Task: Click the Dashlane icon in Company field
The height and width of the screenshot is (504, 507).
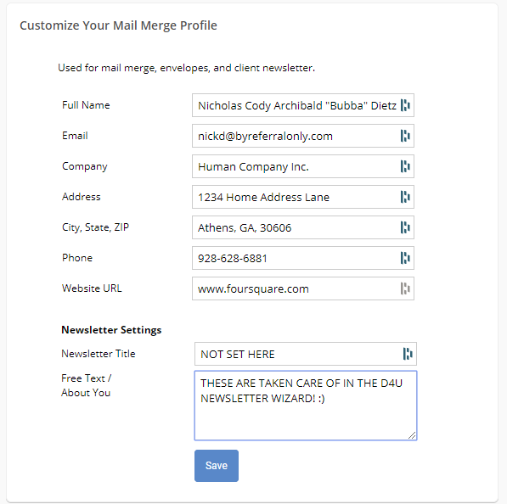Action: coord(405,166)
